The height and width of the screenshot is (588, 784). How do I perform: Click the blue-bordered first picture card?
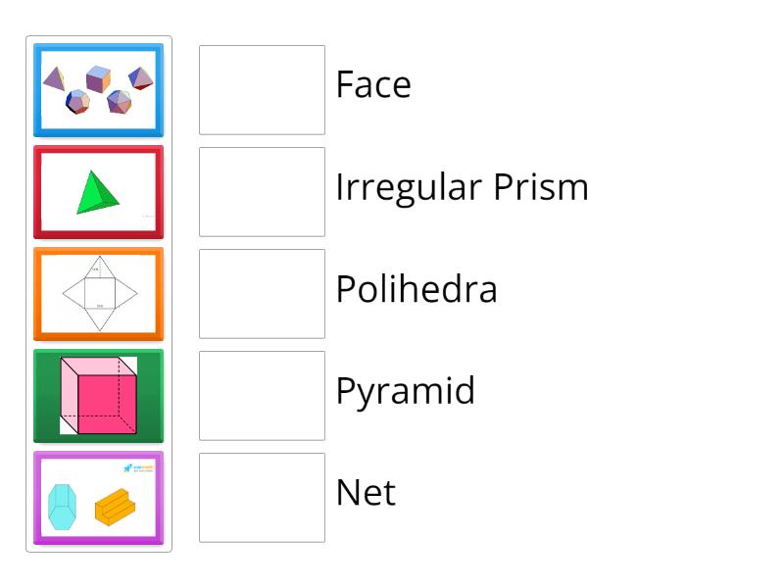pos(98,88)
